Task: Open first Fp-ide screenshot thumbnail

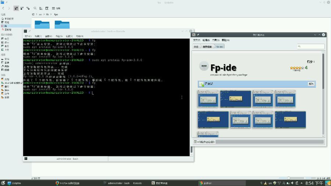Action: [208, 99]
